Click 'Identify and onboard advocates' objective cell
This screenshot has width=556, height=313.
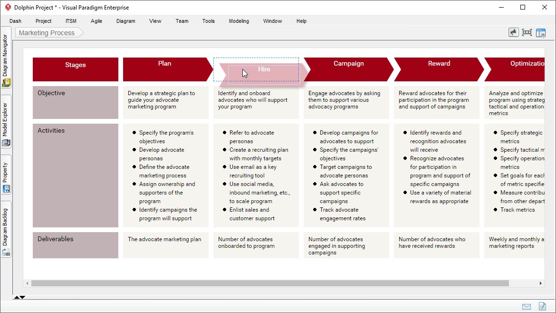pos(256,102)
